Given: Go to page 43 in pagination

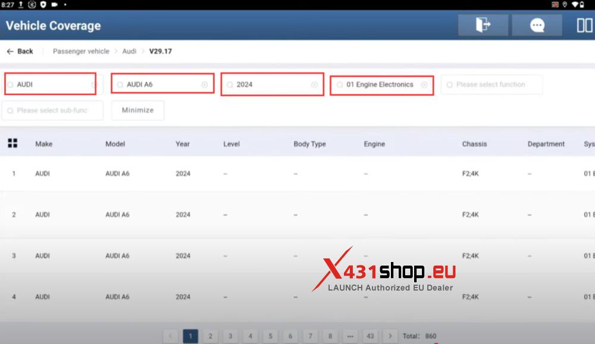Looking at the screenshot, I should click(x=371, y=335).
